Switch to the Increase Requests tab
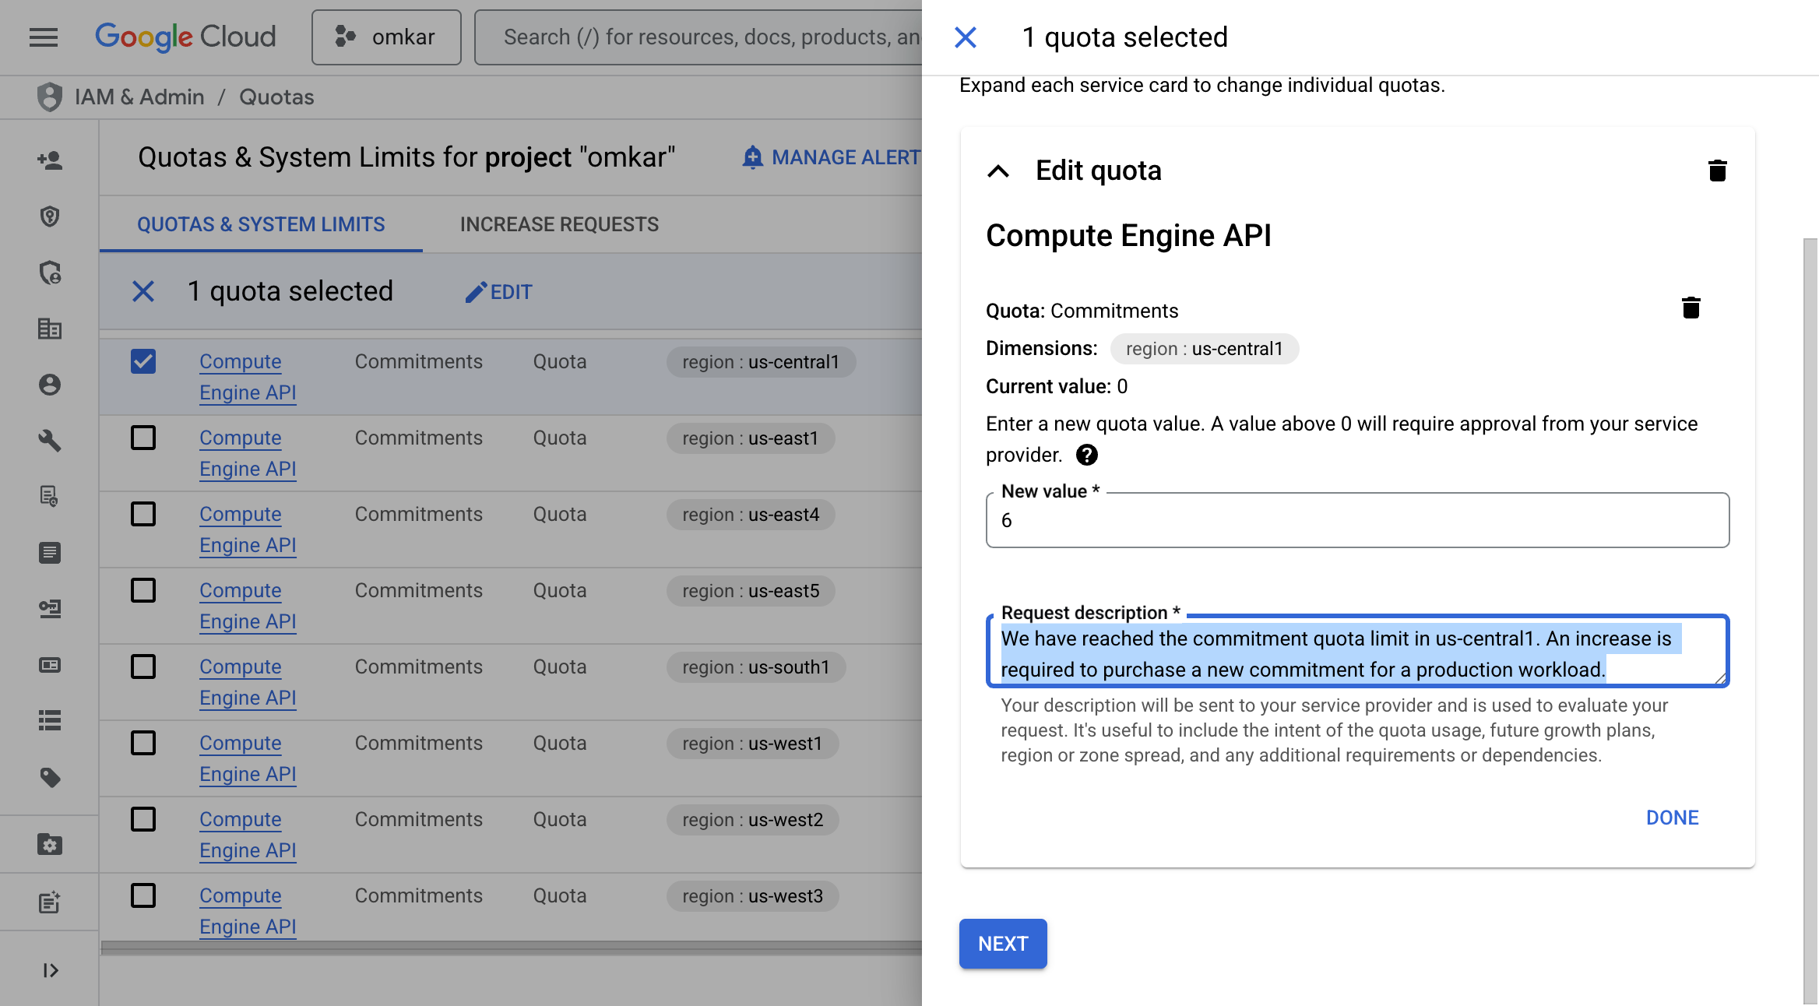This screenshot has height=1006, width=1819. 559,224
